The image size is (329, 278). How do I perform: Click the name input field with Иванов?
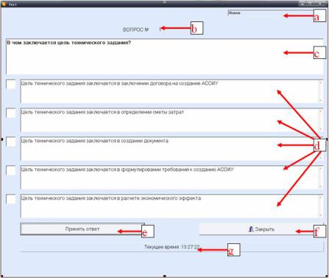coord(271,13)
